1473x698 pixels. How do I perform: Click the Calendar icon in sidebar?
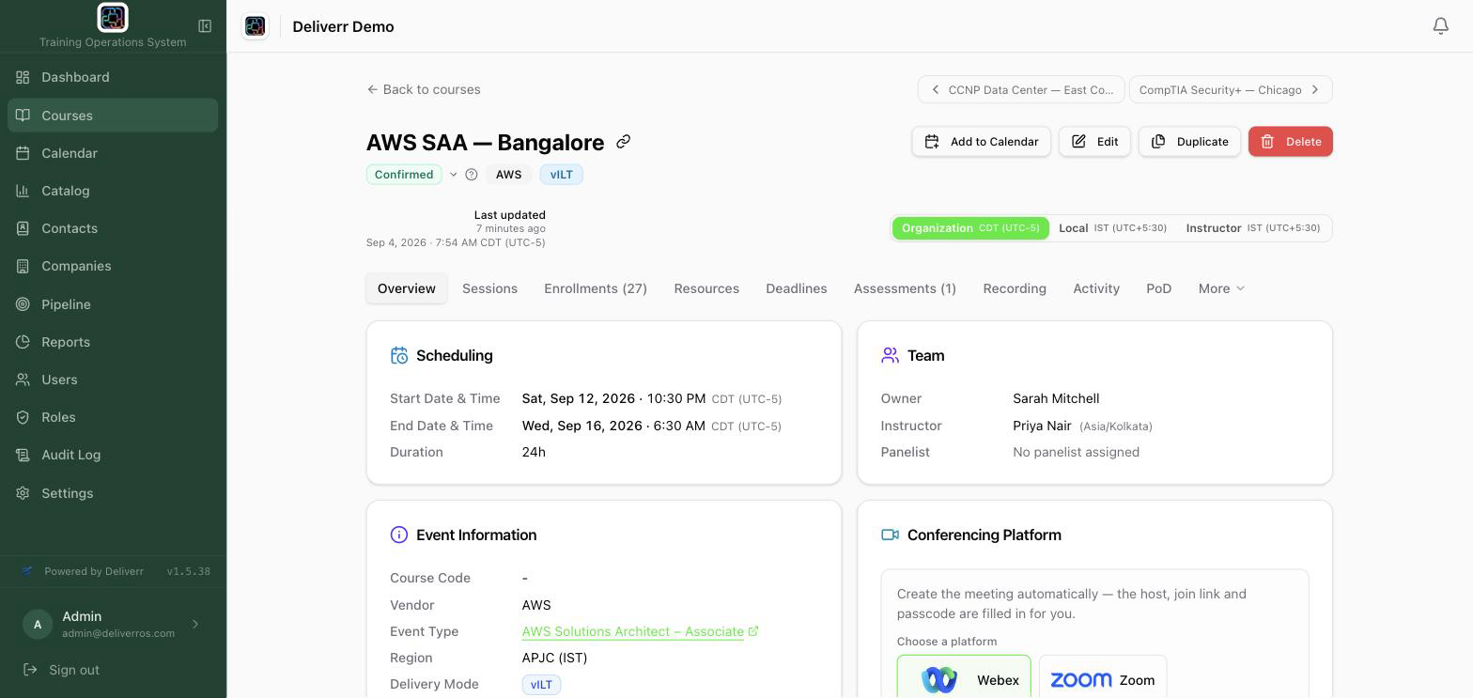(23, 153)
